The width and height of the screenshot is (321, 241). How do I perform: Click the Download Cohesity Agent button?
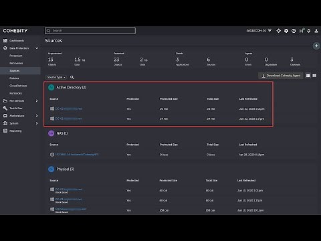[281, 76]
